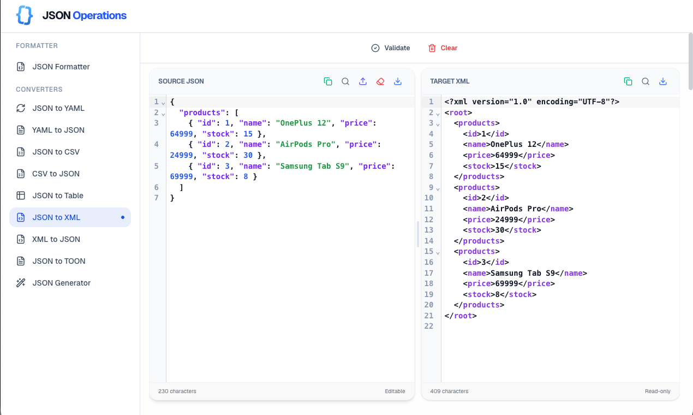Collapse the products array on line 2
Viewport: 693px width, 415px height.
162,112
